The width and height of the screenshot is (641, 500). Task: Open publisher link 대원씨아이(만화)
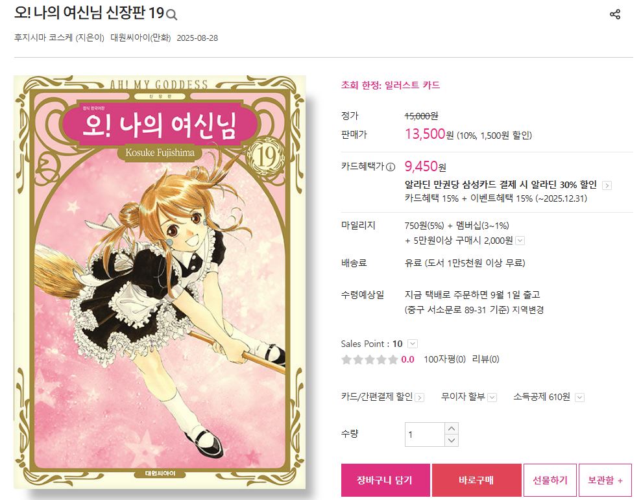point(141,38)
